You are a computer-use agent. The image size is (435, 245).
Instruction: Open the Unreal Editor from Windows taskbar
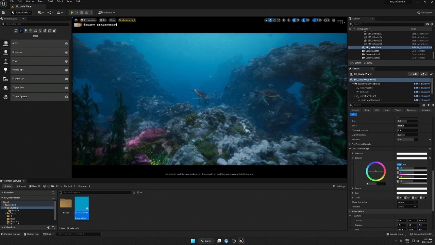click(241, 241)
